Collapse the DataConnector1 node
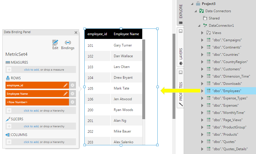 click(199, 26)
